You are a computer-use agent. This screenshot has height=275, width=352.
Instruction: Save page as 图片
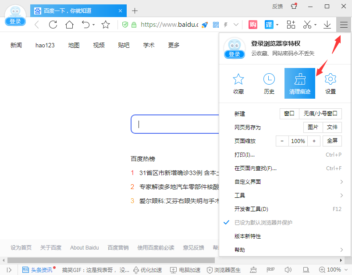313,127
